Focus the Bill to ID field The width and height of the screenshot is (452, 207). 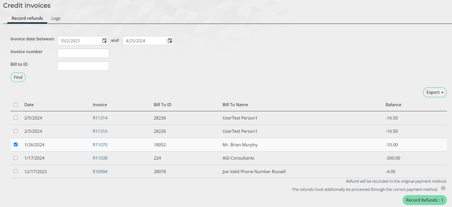[x=83, y=66]
